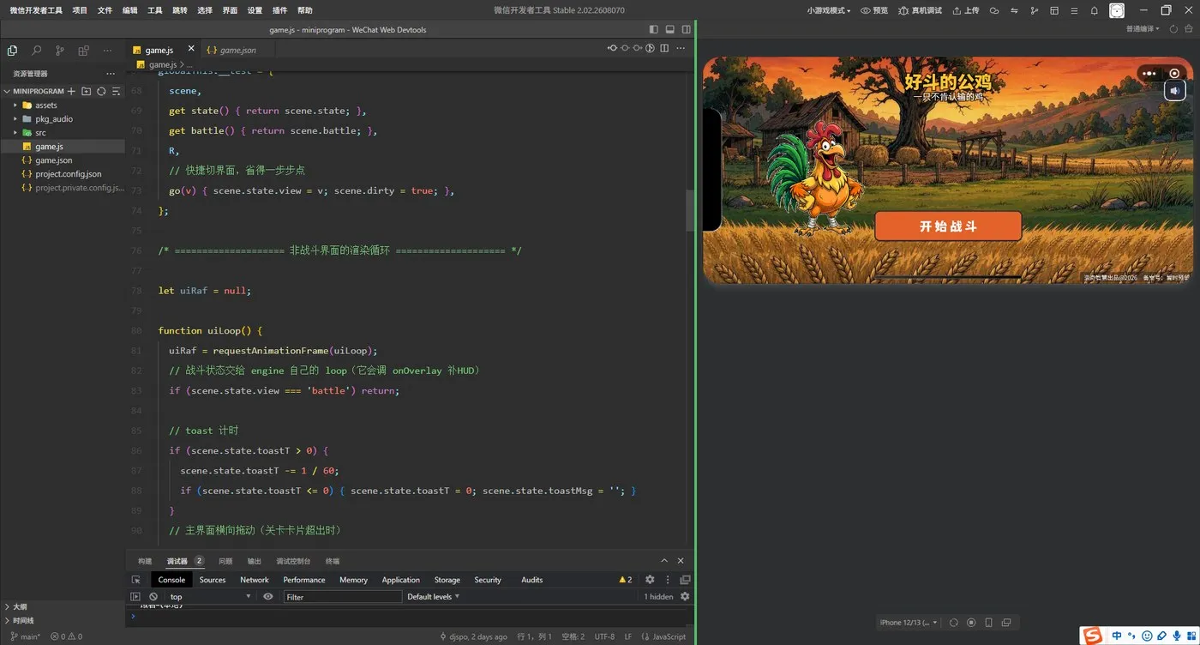Create a new file in MINIPROGRAM

point(72,91)
